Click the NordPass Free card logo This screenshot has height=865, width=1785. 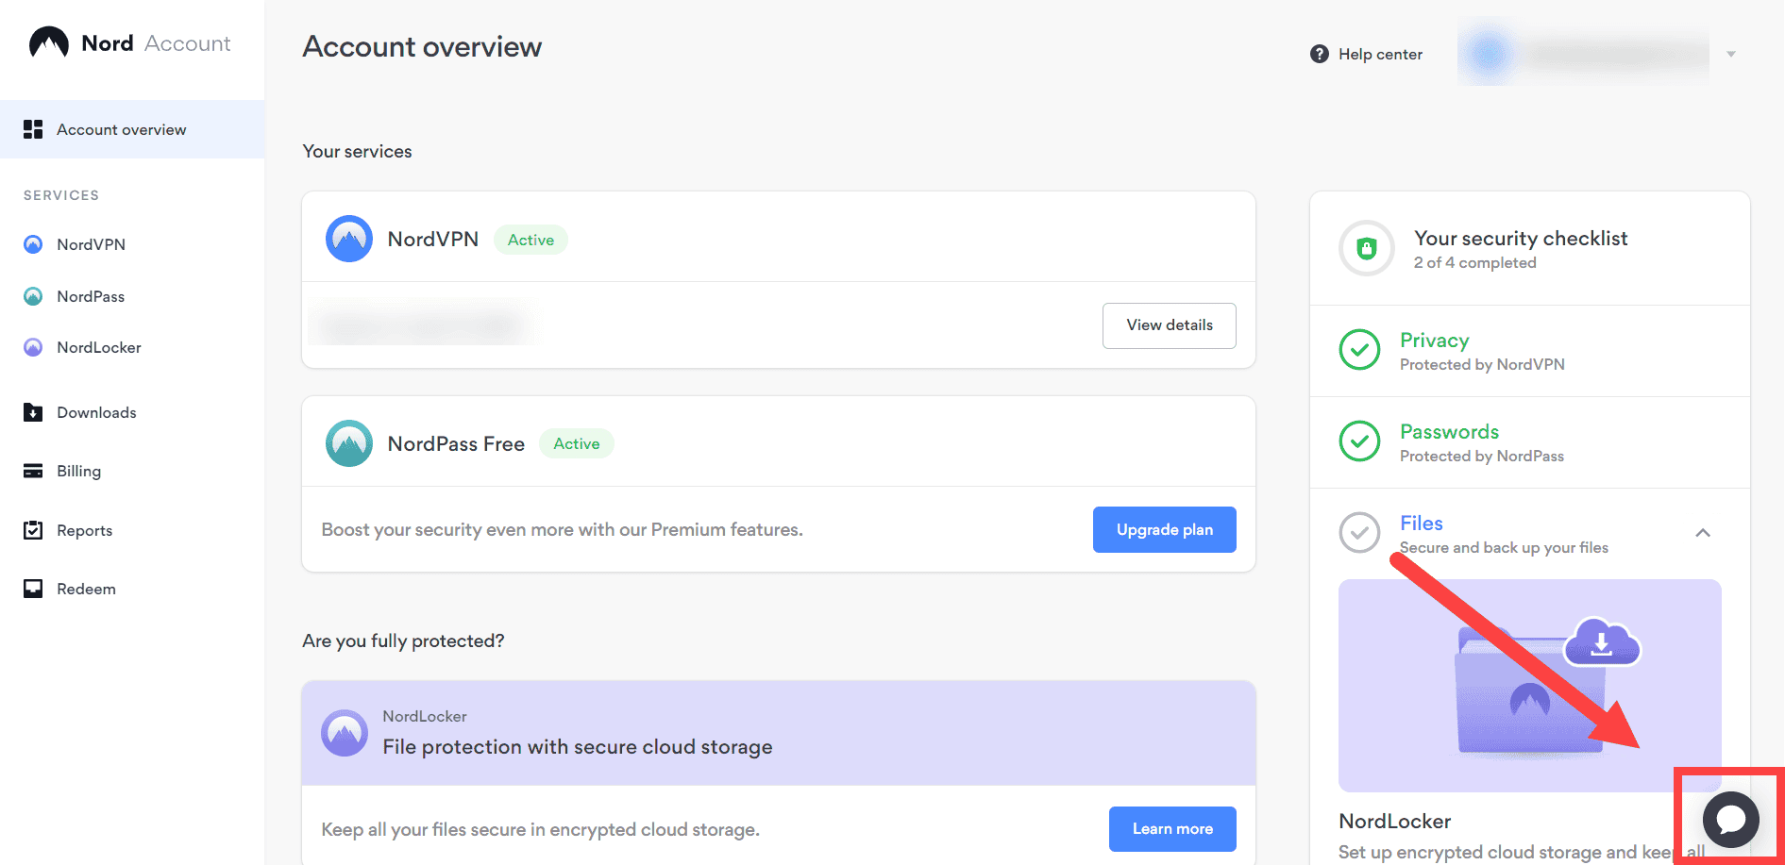point(349,443)
